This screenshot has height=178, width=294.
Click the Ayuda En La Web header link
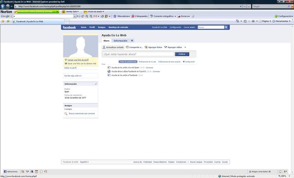(159, 27)
